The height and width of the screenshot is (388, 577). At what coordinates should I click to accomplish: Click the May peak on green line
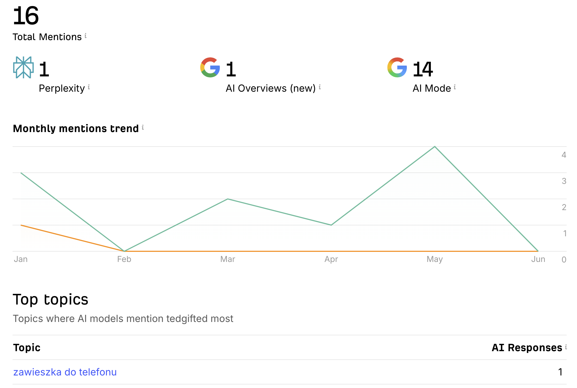pyautogui.click(x=435, y=147)
